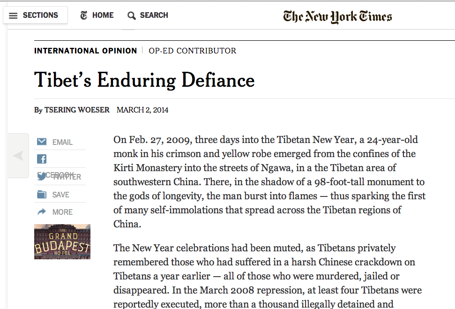The width and height of the screenshot is (455, 309).
Task: Click the March 2, 2014 date
Action: [142, 110]
